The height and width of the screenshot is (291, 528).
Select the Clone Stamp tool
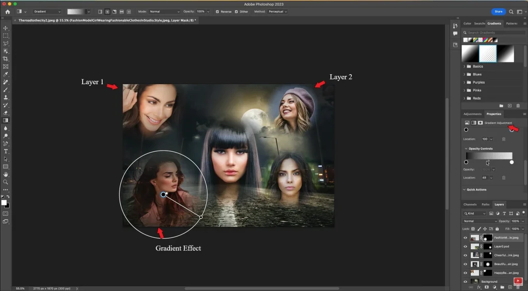[5, 98]
